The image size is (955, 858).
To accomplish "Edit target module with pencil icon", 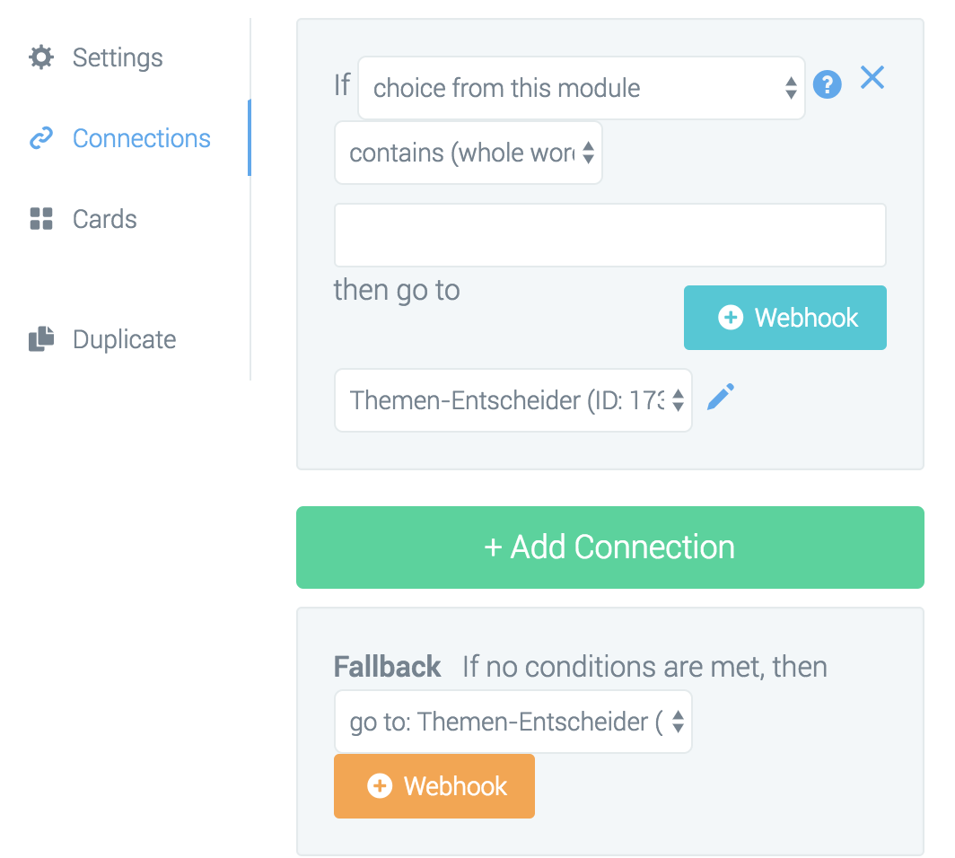I will click(x=721, y=397).
